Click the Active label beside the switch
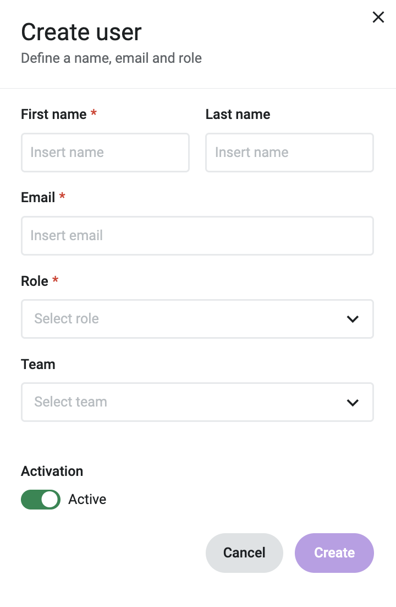This screenshot has height=607, width=396. (x=87, y=500)
